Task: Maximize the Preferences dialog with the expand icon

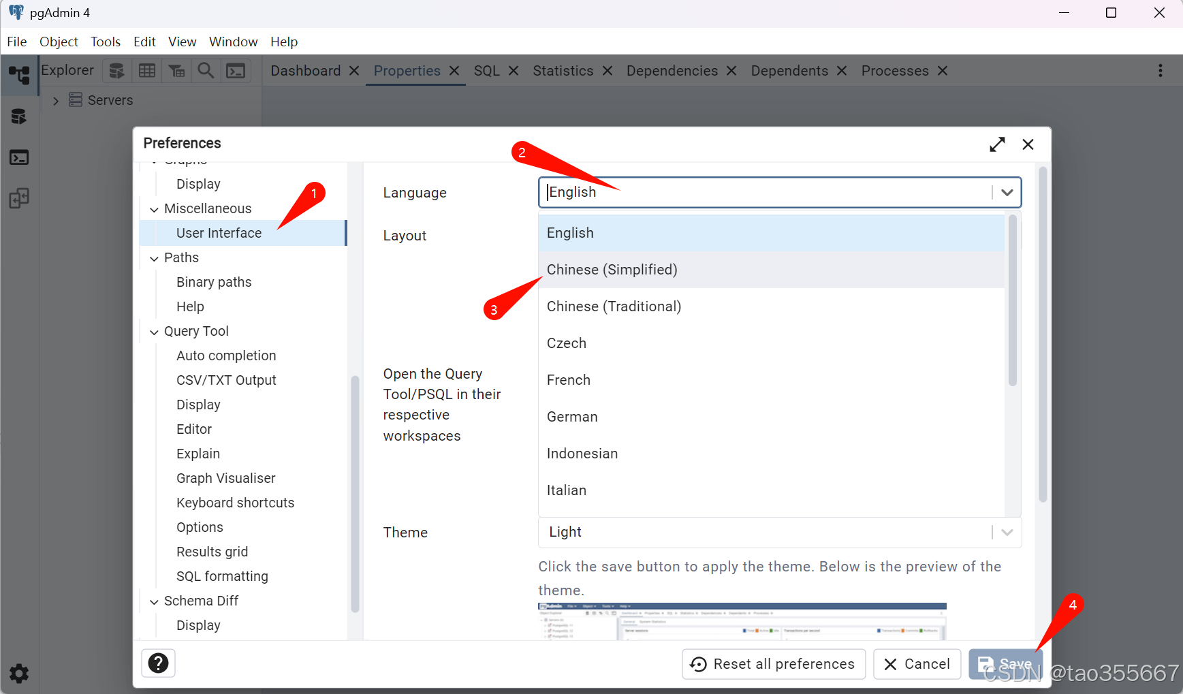Action: pyautogui.click(x=997, y=144)
